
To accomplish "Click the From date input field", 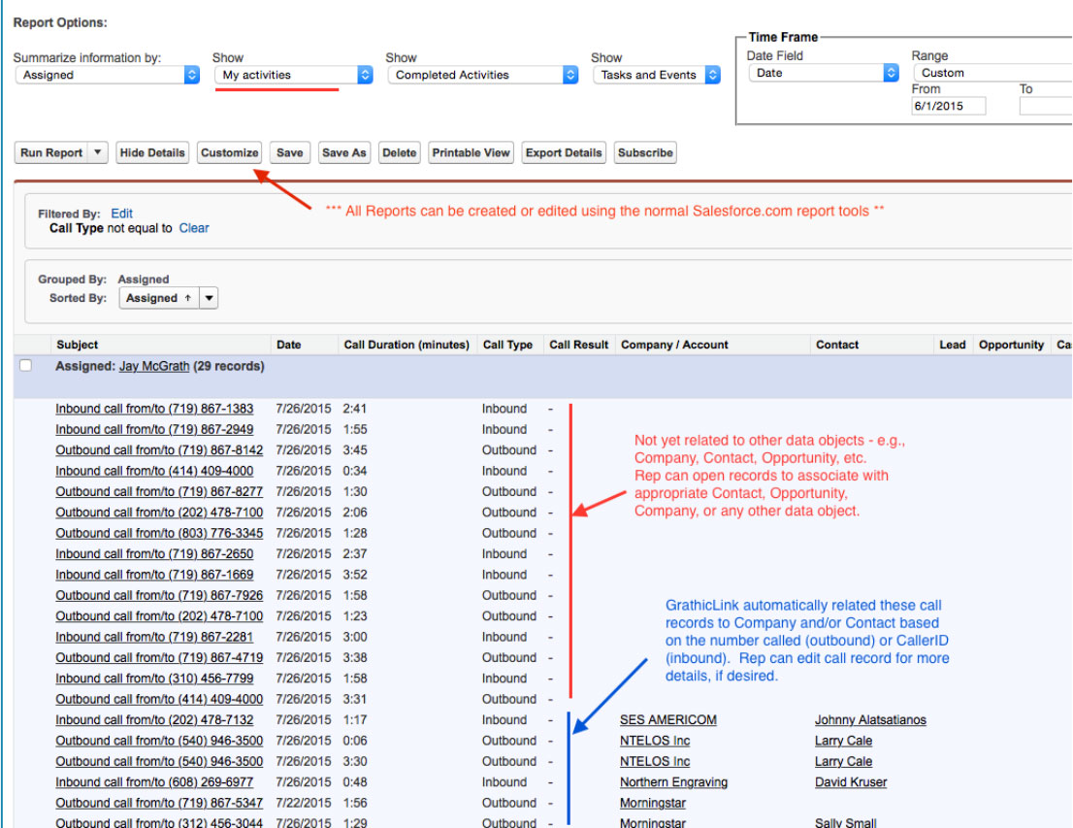I will 948,106.
